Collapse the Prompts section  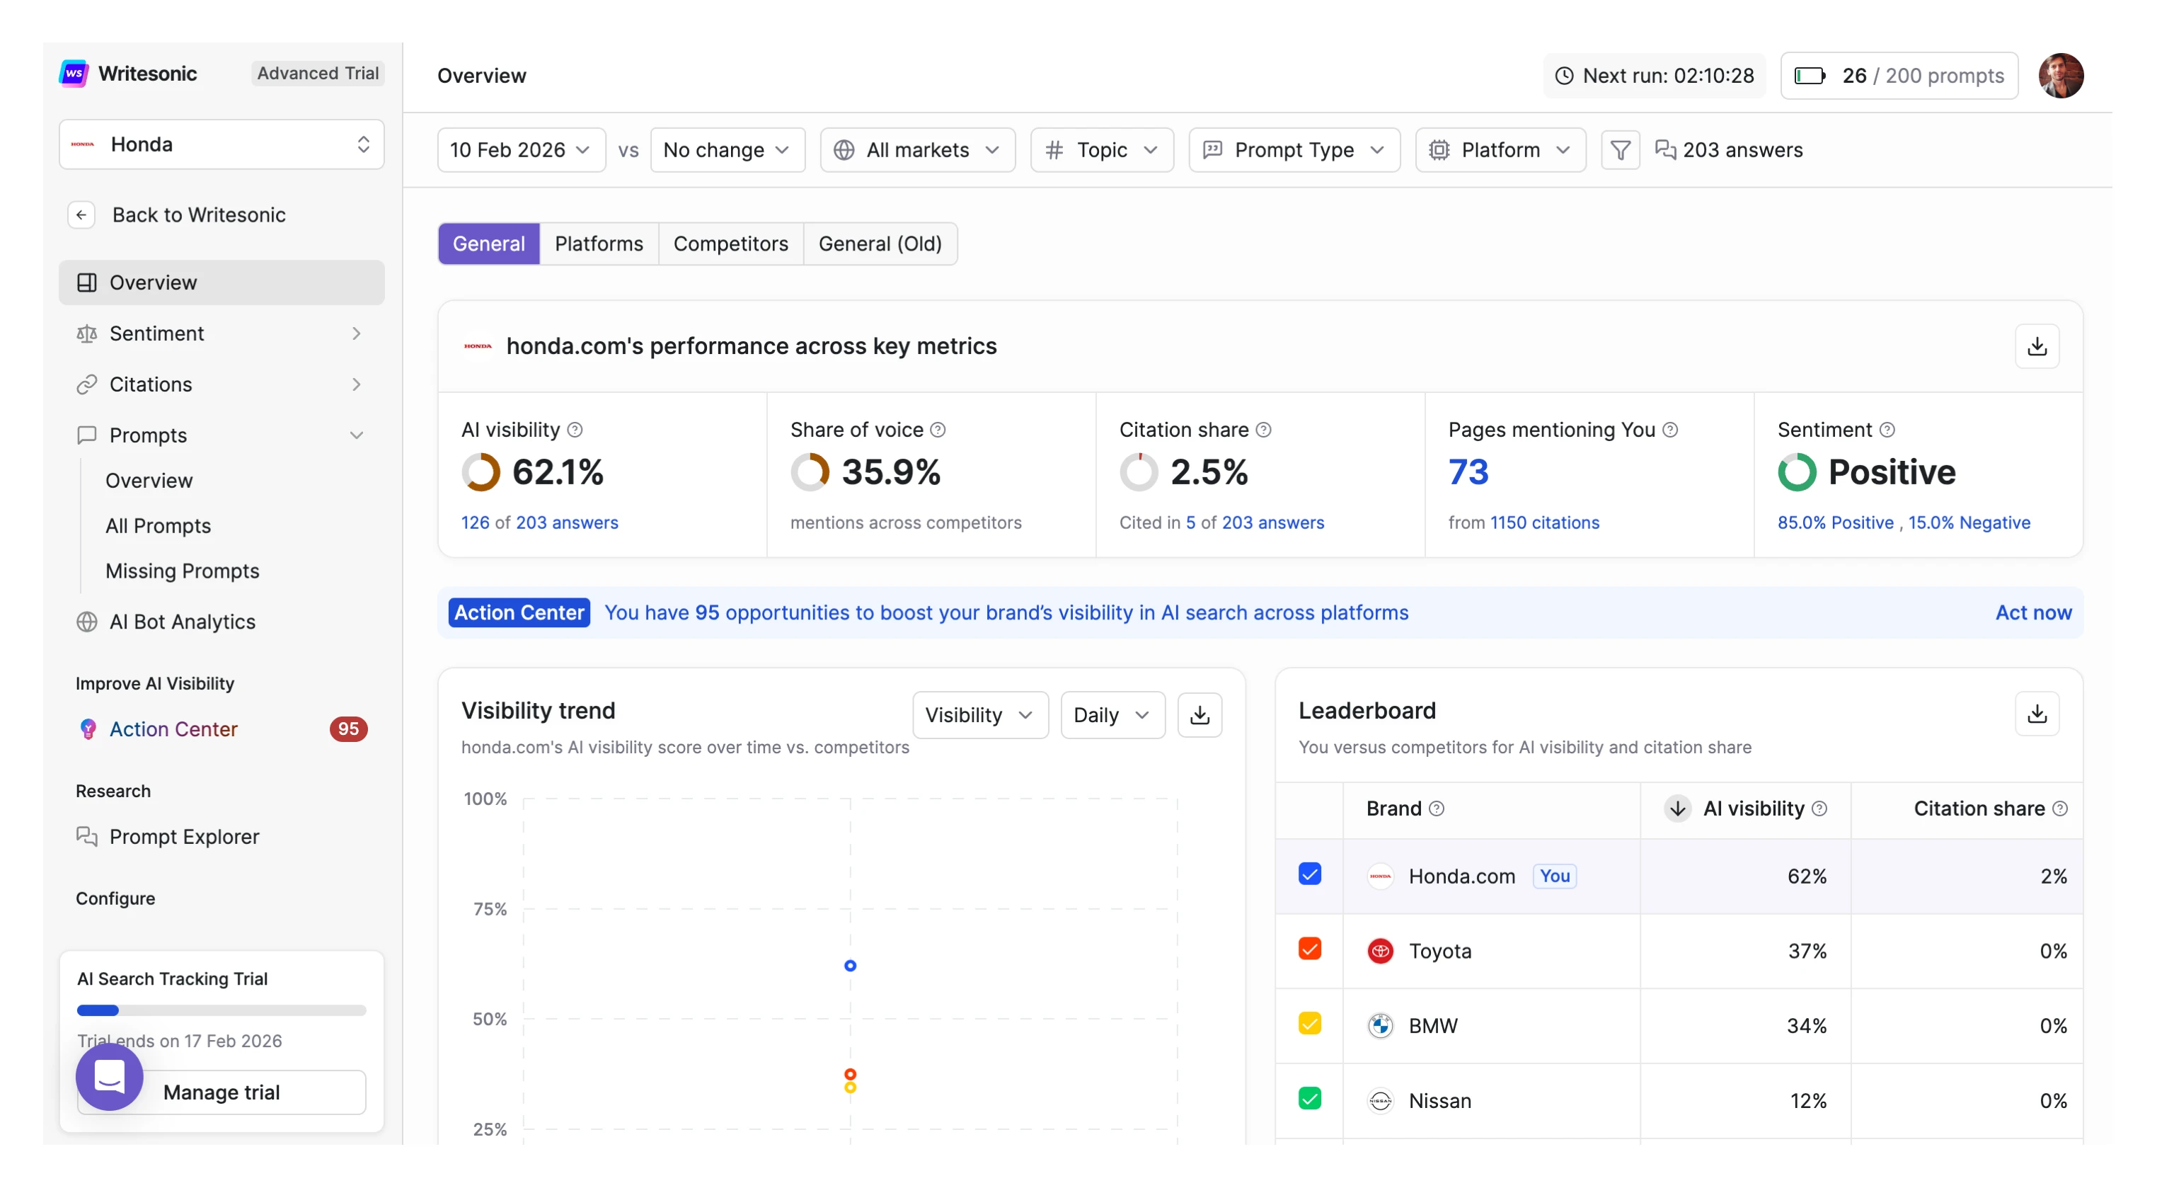click(x=357, y=435)
